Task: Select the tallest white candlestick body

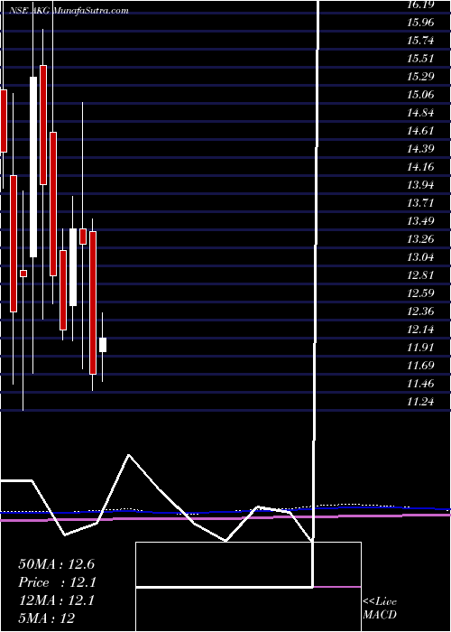Action: [33, 167]
